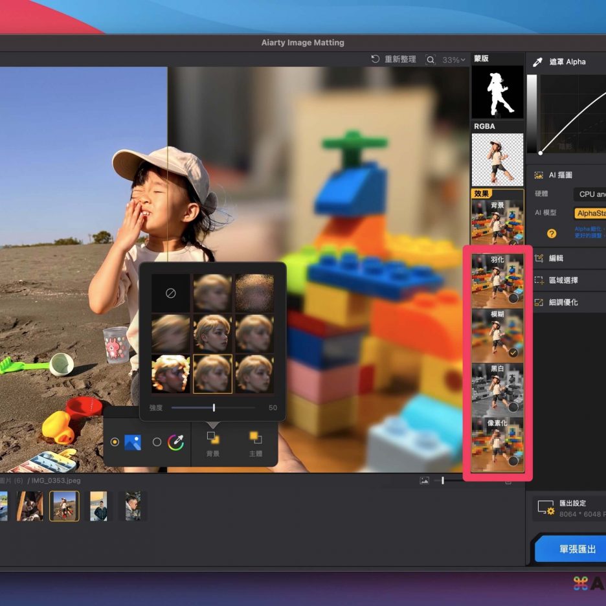Select the image background radio button
The width and height of the screenshot is (606, 606).
pyautogui.click(x=115, y=442)
